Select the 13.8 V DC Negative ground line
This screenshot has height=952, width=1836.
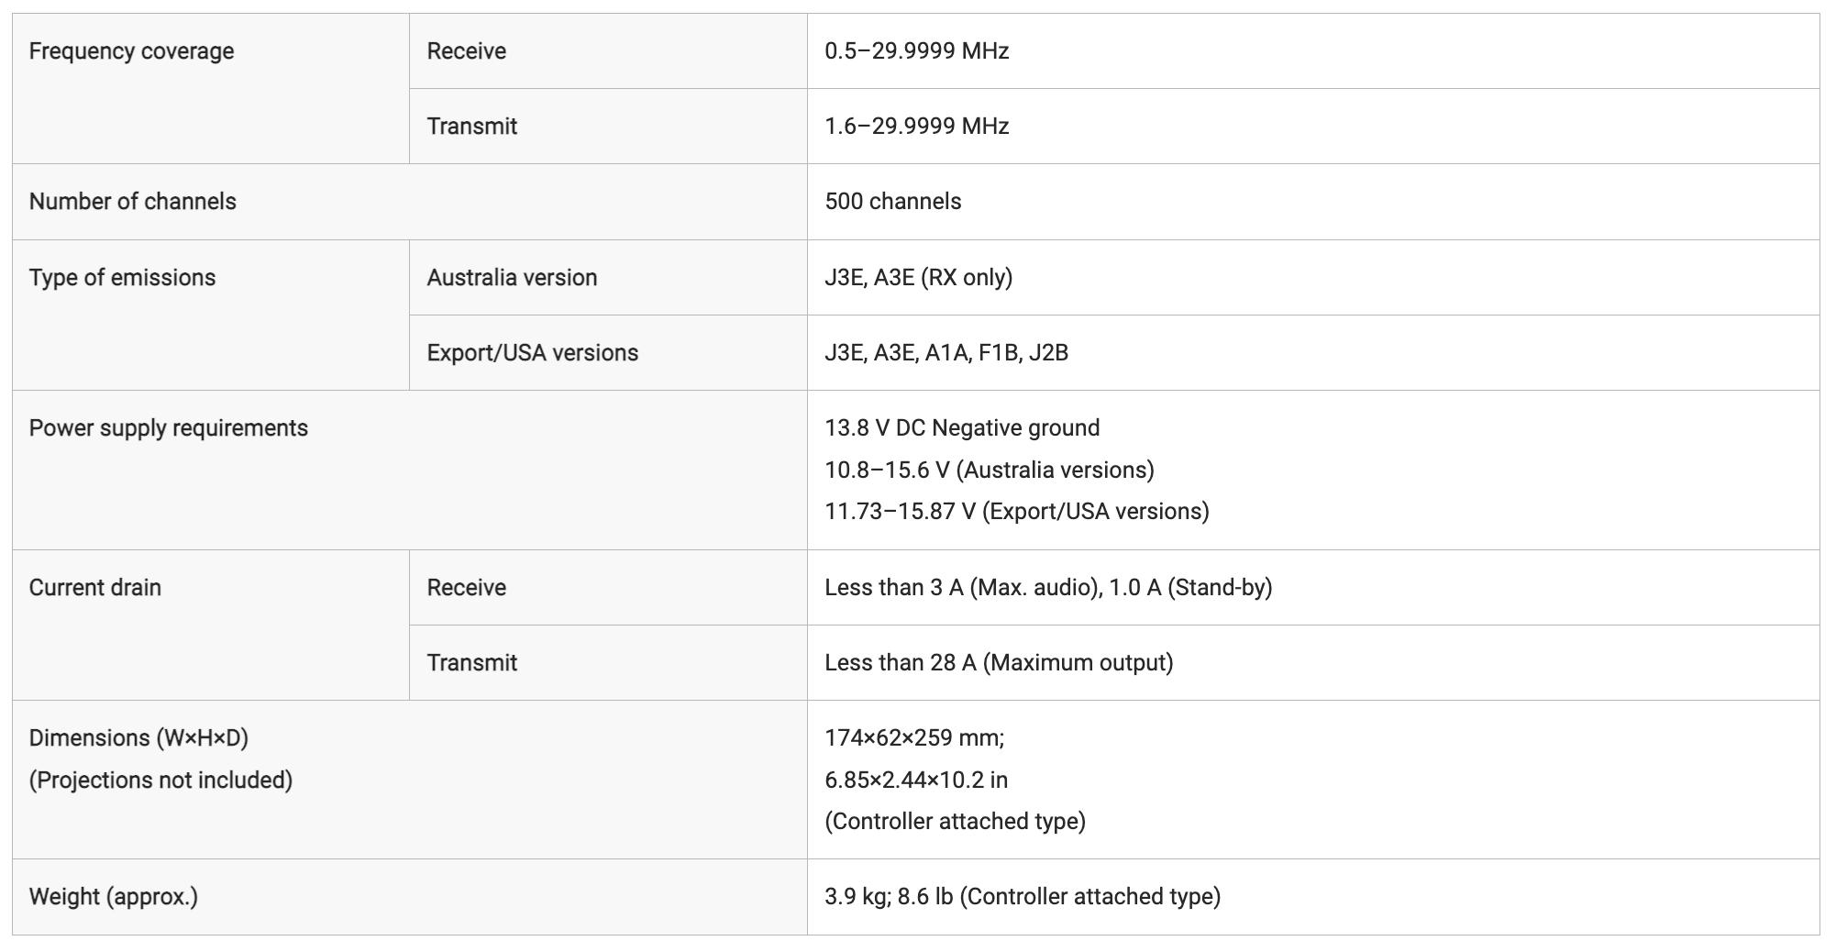point(962,428)
